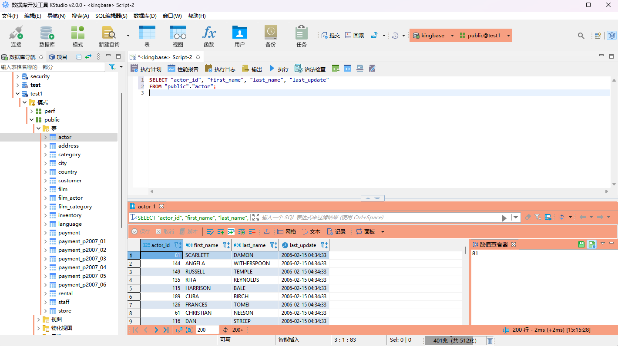The image size is (618, 346).
Task: Open the SQL编辑器(S) menu
Action: (x=111, y=16)
